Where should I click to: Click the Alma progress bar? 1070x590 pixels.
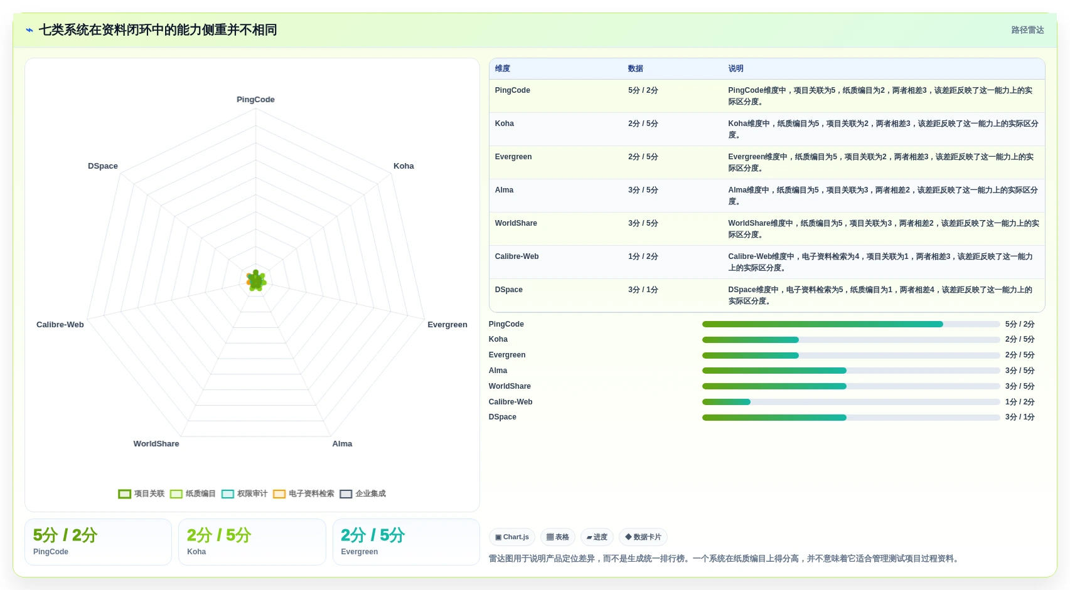851,371
